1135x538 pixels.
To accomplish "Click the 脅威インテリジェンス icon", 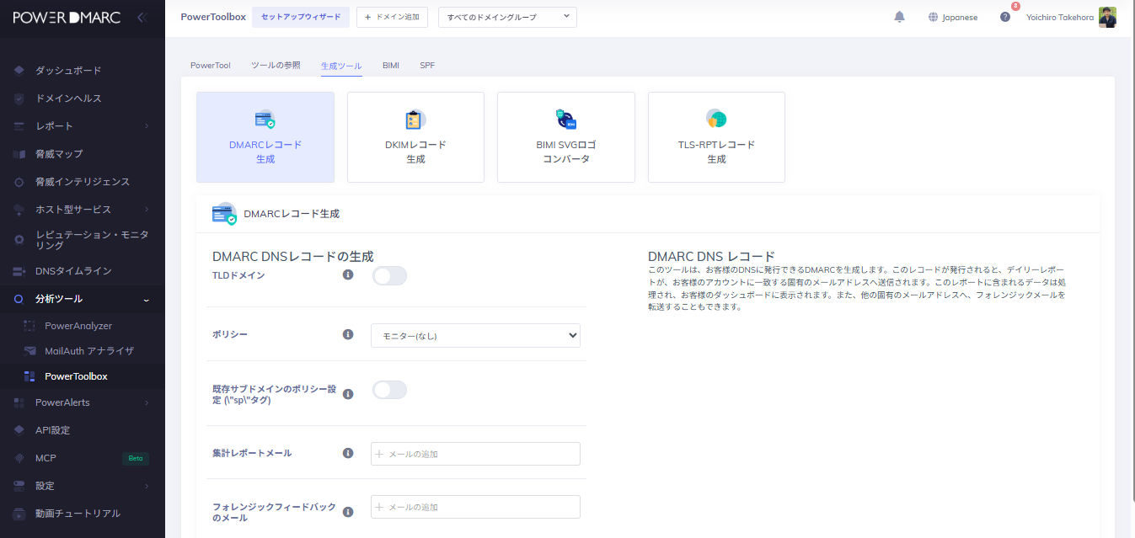I will [19, 182].
